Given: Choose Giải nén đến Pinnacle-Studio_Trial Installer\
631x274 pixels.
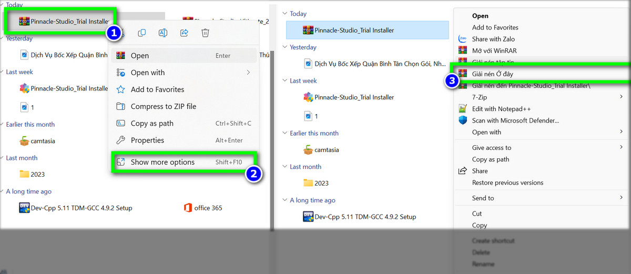Looking at the screenshot, I should point(531,86).
